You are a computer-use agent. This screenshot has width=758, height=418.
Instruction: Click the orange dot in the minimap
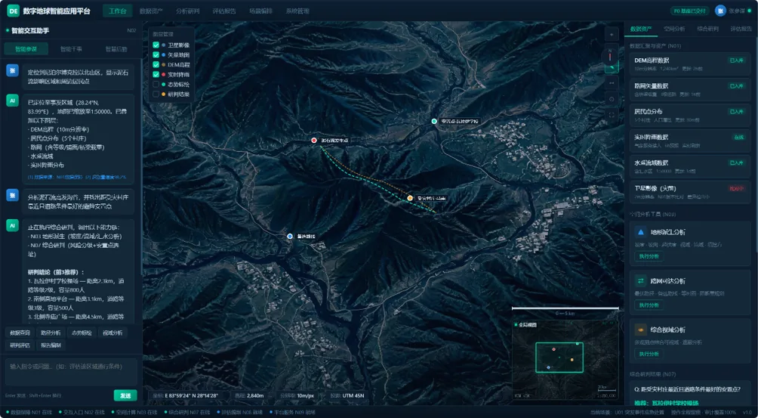(572, 360)
